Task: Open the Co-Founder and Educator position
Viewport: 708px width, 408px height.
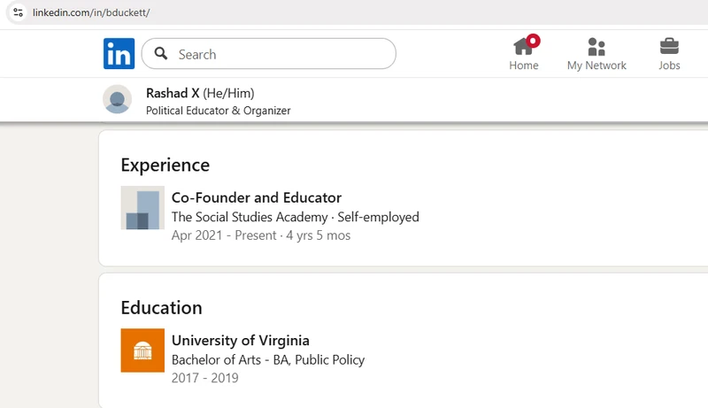Action: click(257, 197)
